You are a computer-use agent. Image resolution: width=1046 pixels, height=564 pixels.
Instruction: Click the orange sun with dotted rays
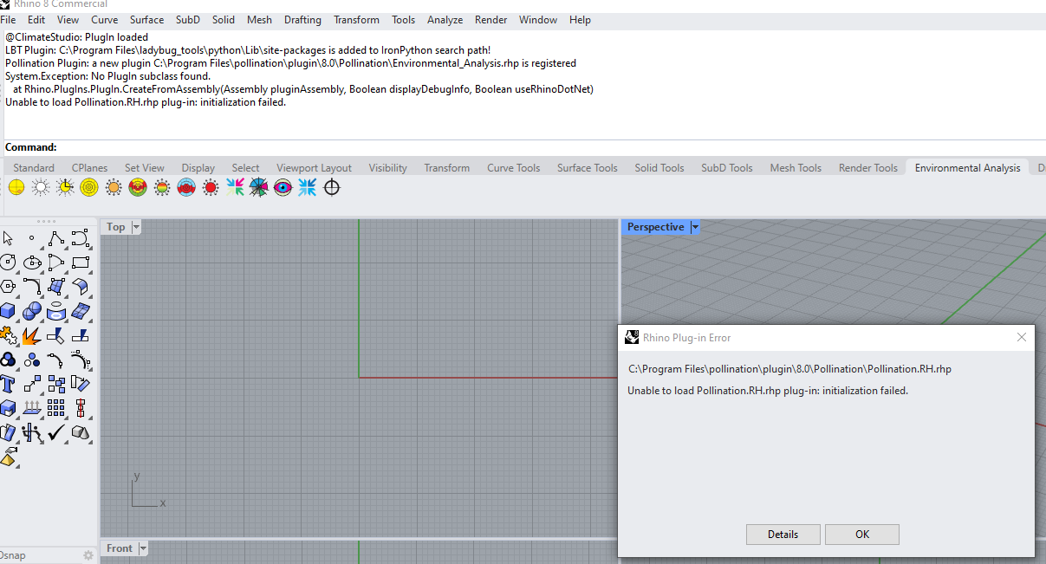pyautogui.click(x=114, y=187)
